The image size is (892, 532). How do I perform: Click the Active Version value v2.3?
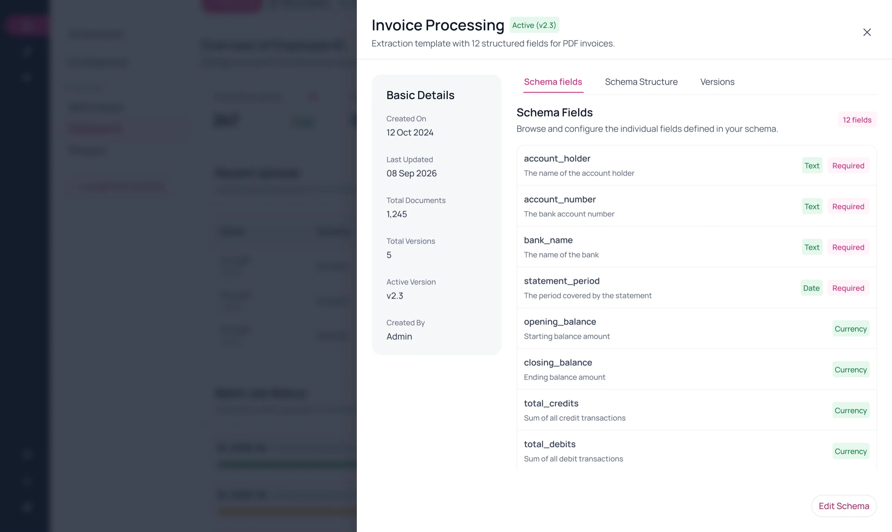[x=395, y=296]
